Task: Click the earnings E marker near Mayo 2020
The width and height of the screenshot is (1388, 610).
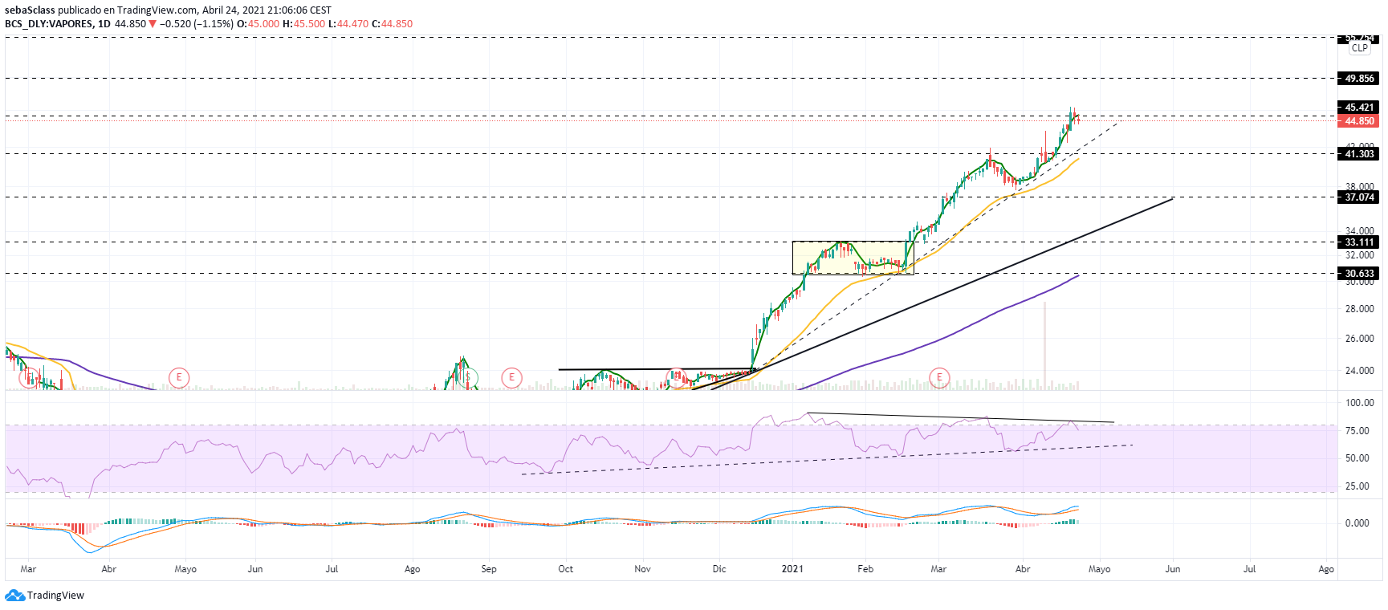Action: (x=179, y=377)
